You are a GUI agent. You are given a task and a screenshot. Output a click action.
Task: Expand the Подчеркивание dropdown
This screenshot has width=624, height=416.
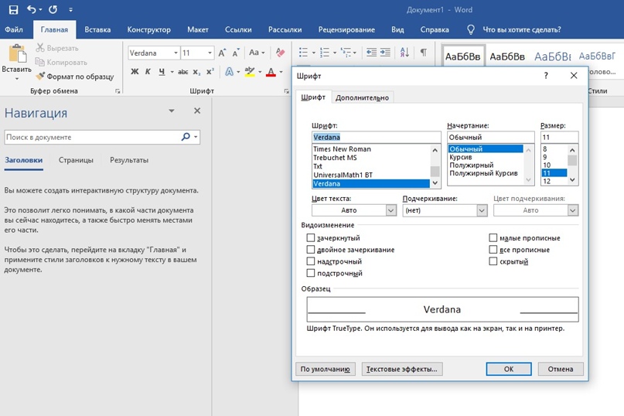482,210
